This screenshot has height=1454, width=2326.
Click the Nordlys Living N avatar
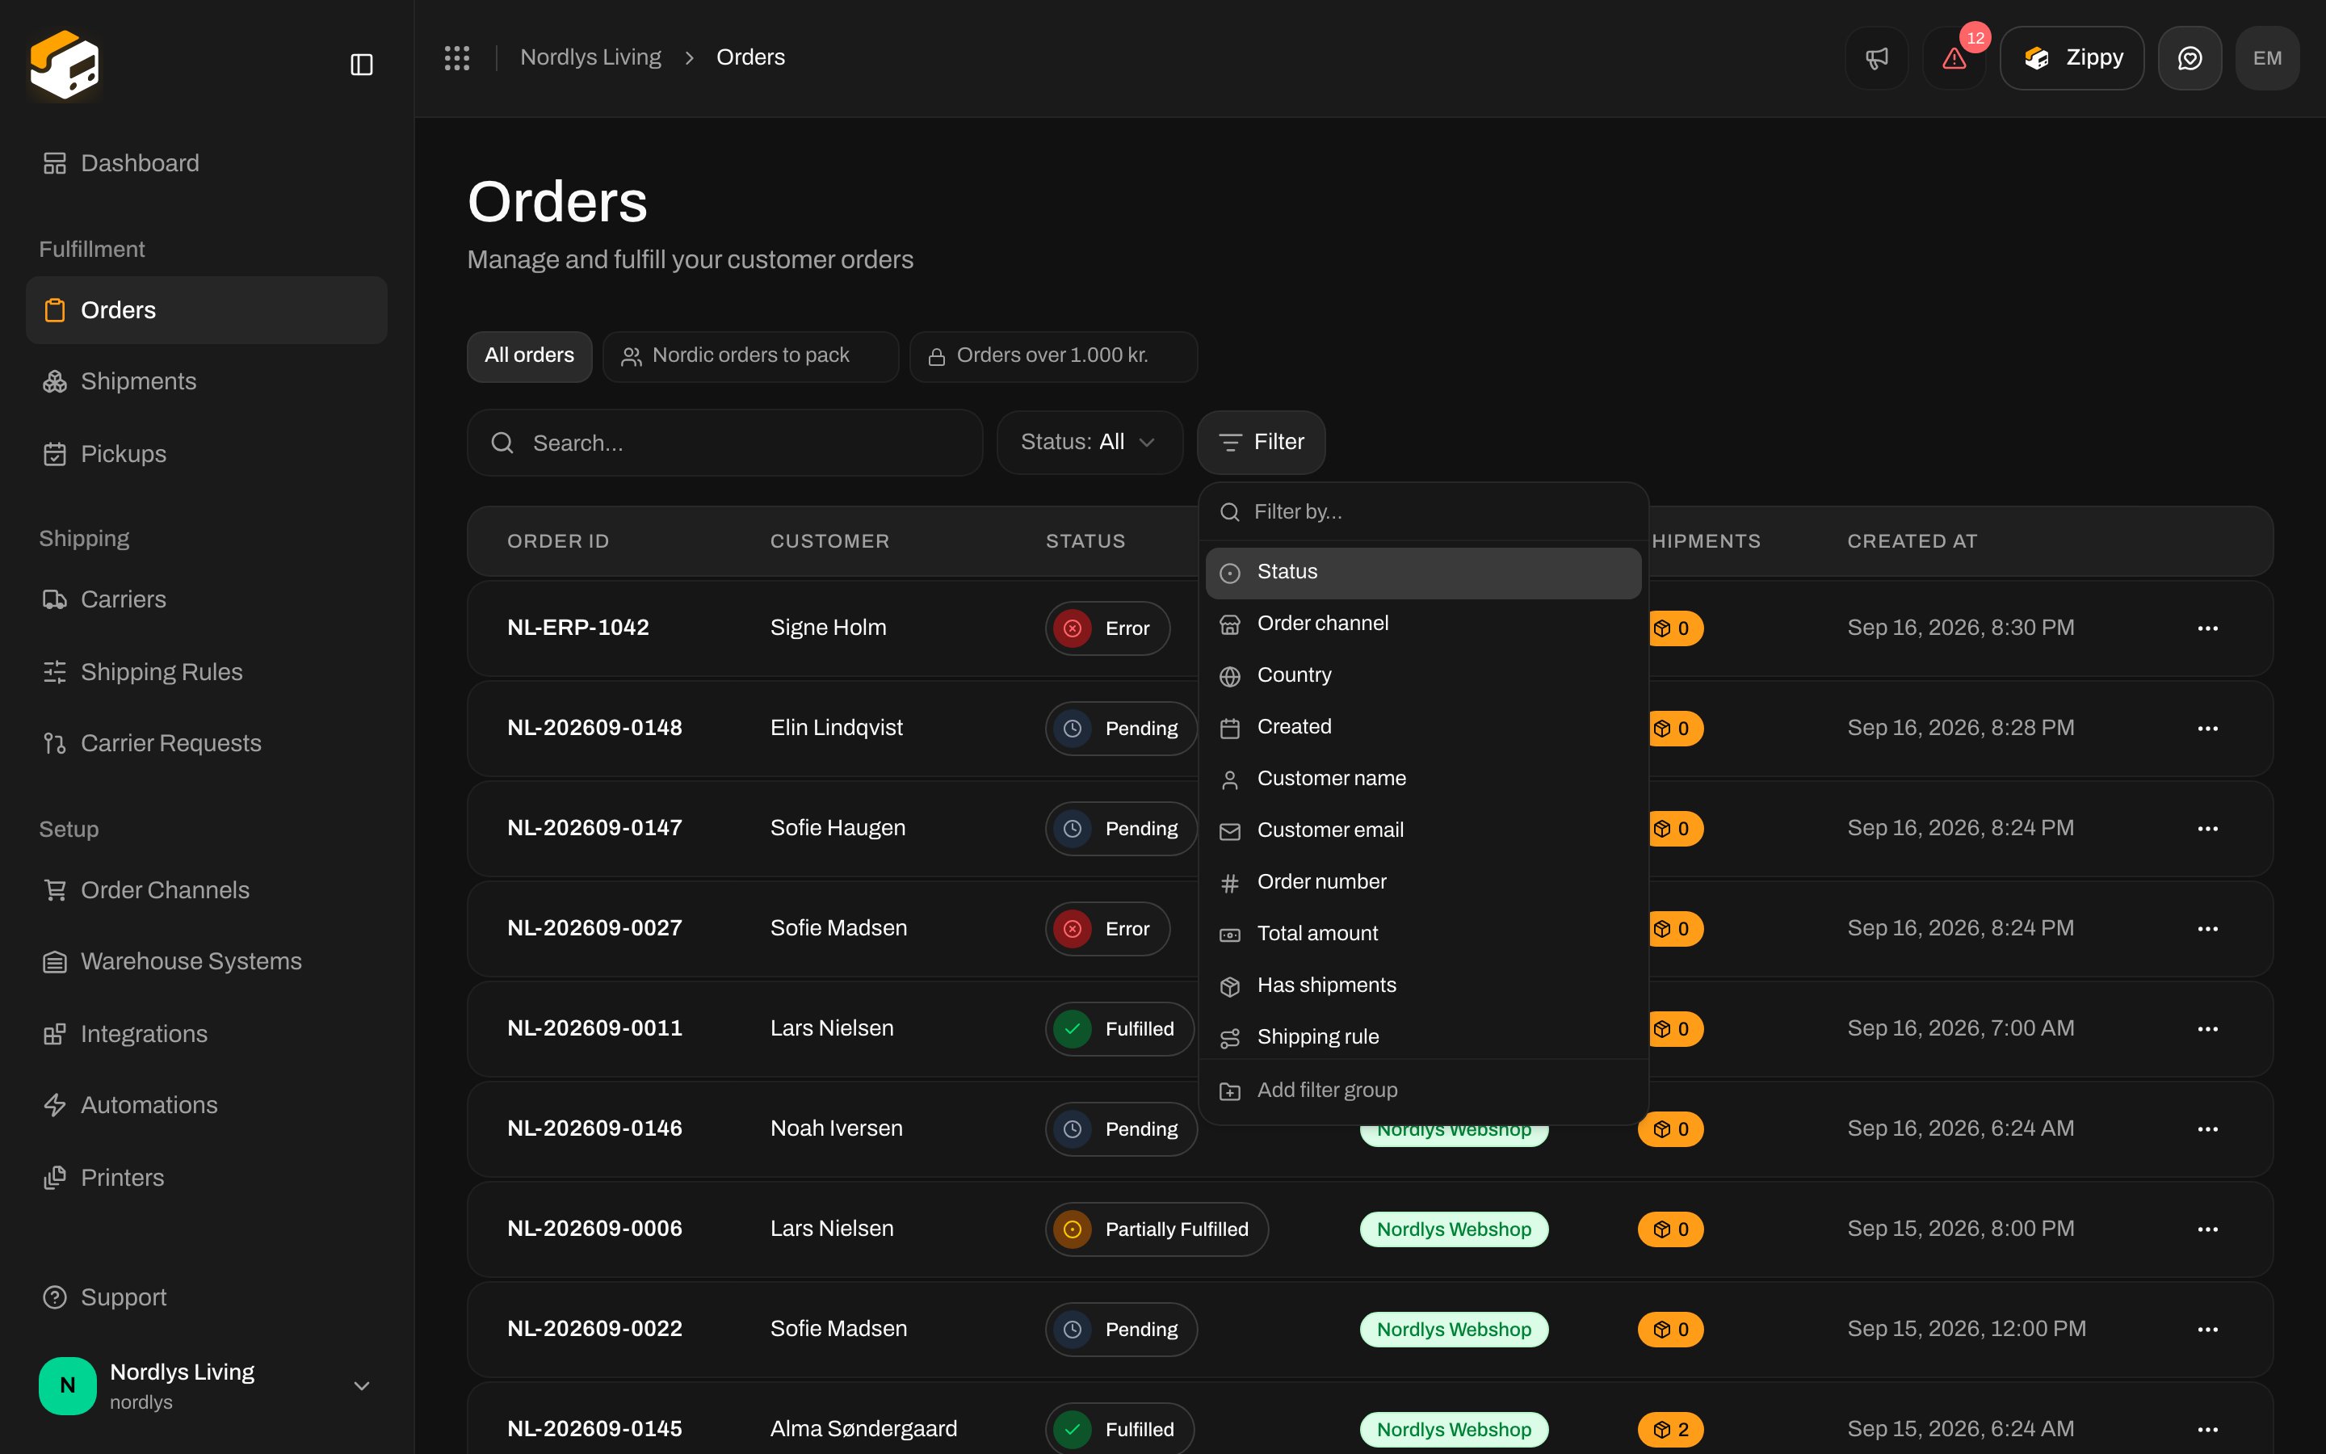[x=67, y=1385]
